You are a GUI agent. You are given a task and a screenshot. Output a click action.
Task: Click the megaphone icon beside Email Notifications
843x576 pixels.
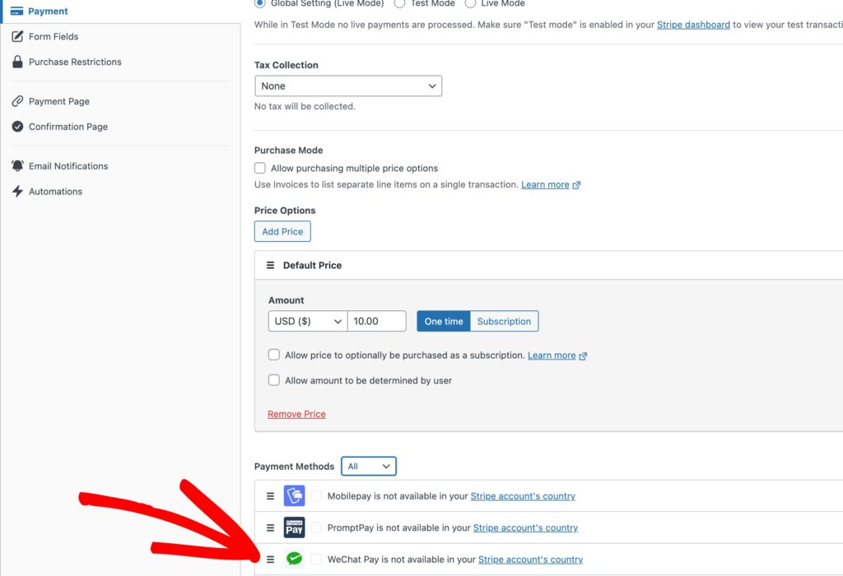(18, 165)
